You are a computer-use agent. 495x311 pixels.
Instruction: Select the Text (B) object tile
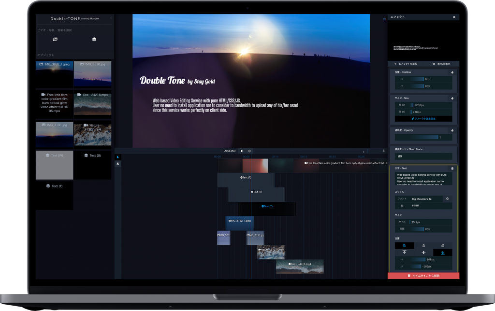(x=92, y=165)
